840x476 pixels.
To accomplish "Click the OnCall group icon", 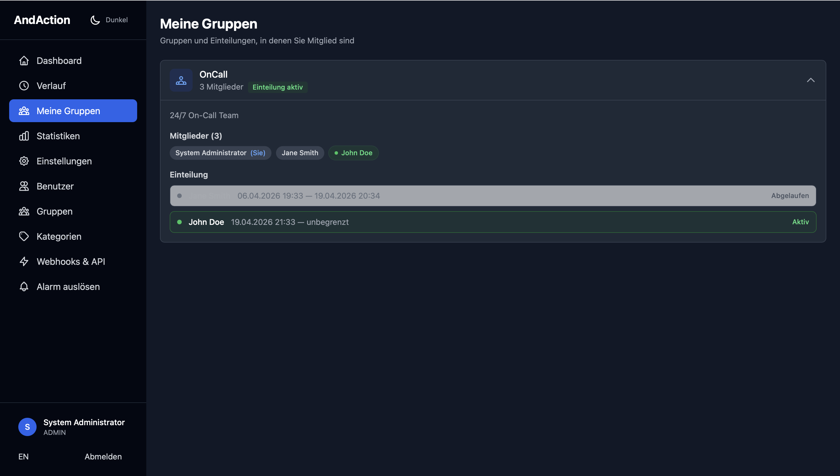I will (181, 80).
